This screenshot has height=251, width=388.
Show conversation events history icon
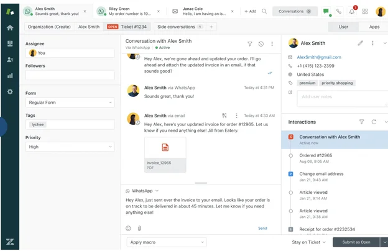pos(261,43)
